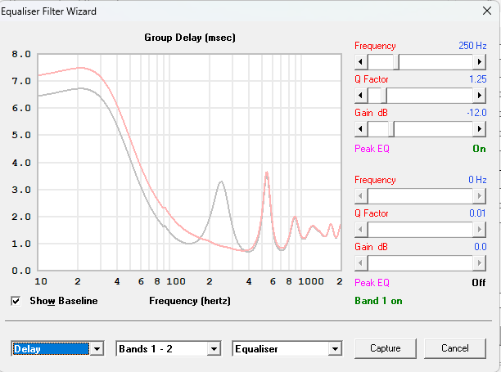This screenshot has width=501, height=372.
Task: Click the 0.01 Q Factor value
Action: pyautogui.click(x=477, y=213)
